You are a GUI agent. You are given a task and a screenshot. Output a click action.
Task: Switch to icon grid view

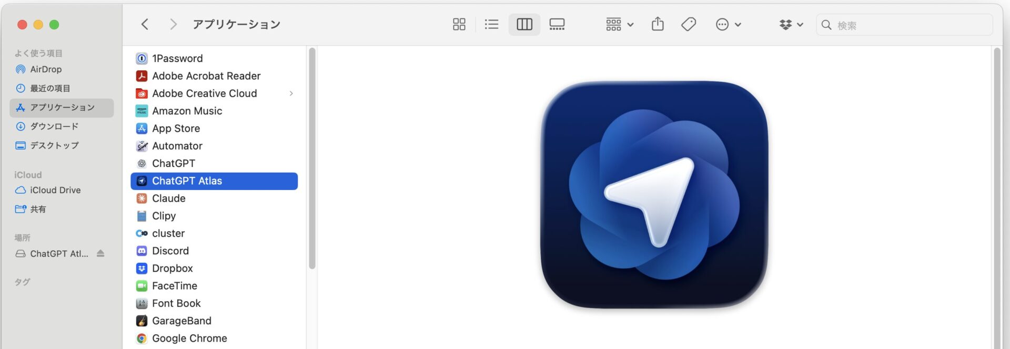click(x=459, y=25)
